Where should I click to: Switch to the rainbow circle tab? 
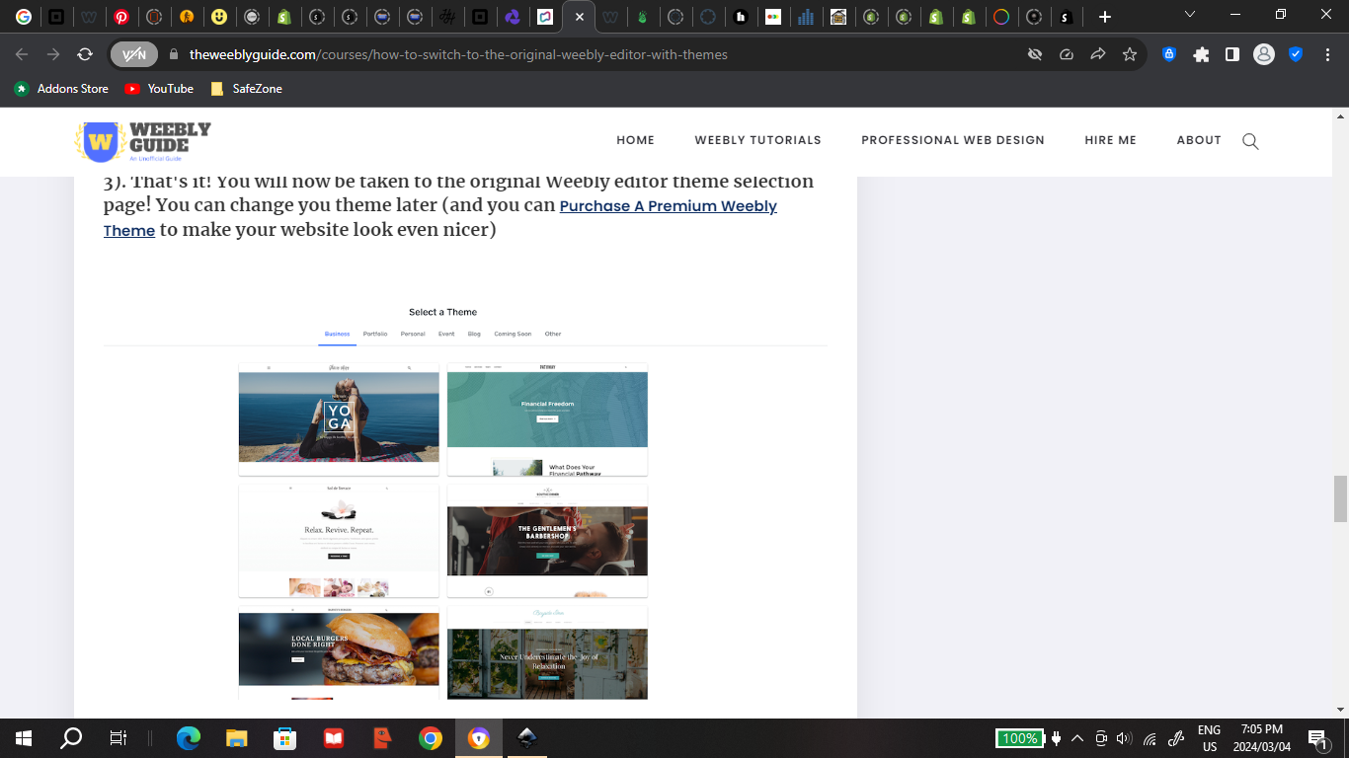(x=1001, y=17)
